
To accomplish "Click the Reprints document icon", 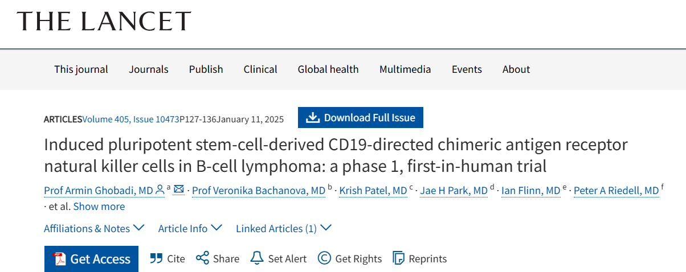I will tap(398, 258).
